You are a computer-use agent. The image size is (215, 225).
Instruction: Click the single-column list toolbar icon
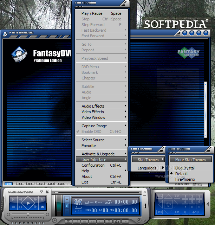coord(85,222)
